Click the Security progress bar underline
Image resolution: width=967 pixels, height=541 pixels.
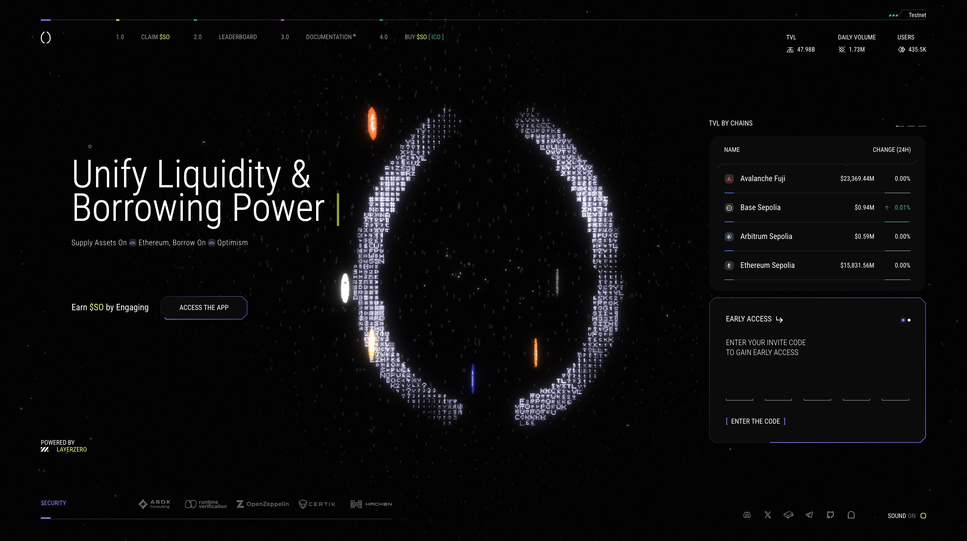click(45, 518)
